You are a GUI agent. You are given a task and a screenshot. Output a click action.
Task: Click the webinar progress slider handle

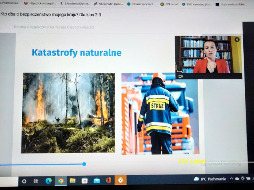84,164
